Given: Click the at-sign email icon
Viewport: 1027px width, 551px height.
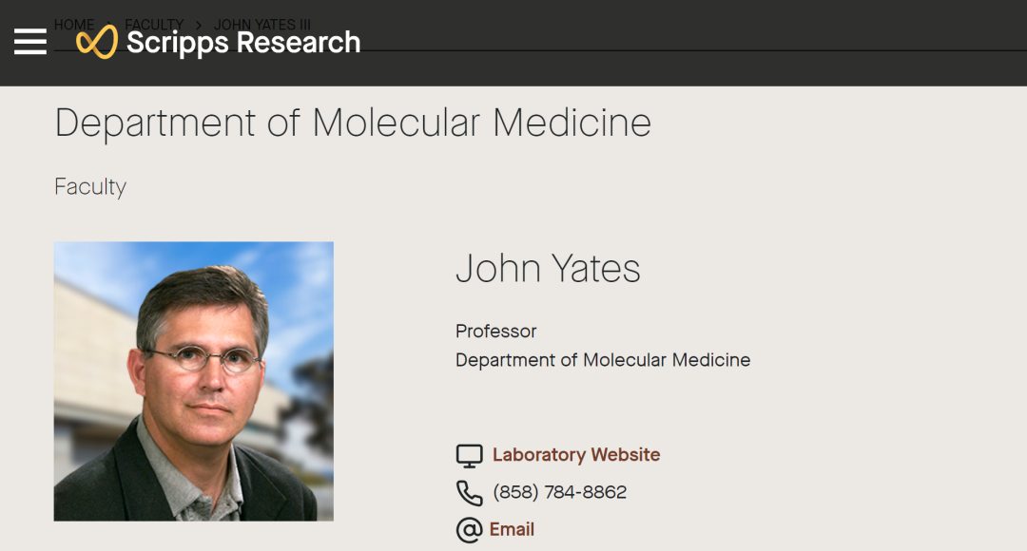Looking at the screenshot, I should coord(469,530).
